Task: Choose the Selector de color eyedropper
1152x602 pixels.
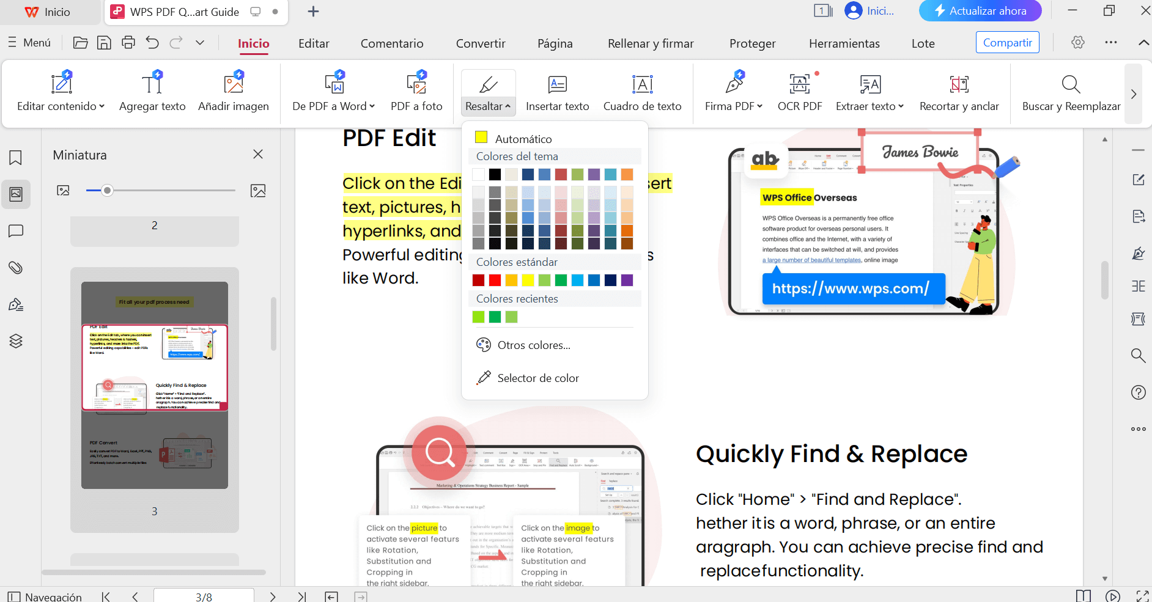Action: point(537,378)
